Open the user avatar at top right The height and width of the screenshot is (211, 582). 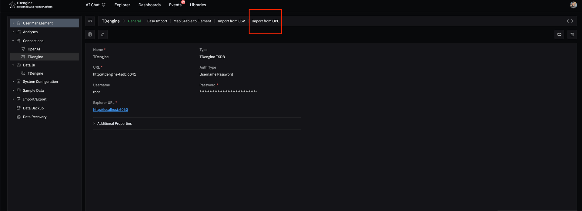[573, 5]
